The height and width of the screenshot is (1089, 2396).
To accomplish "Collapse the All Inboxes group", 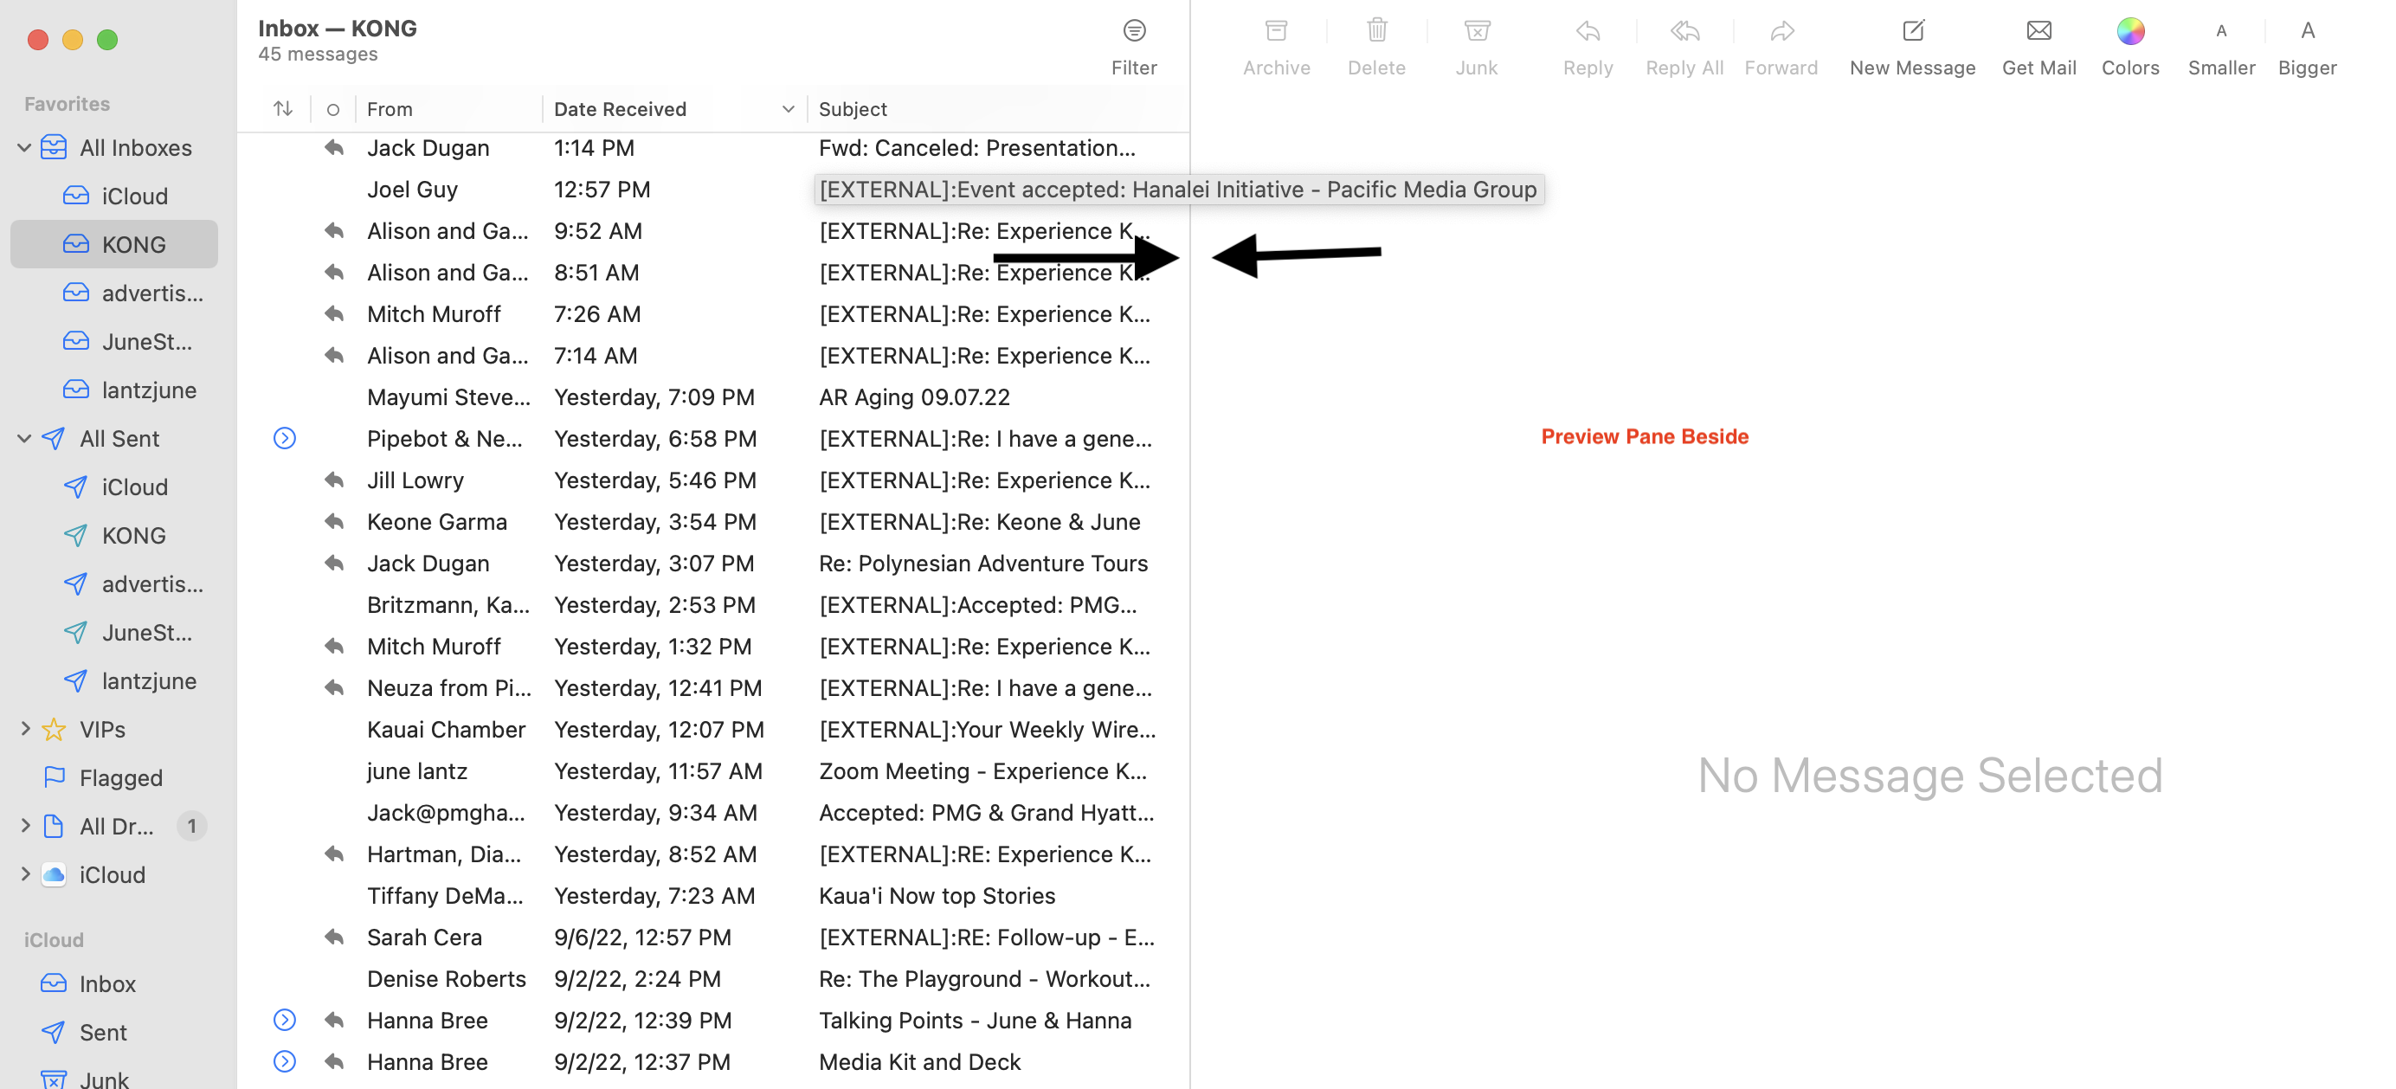I will [25, 148].
